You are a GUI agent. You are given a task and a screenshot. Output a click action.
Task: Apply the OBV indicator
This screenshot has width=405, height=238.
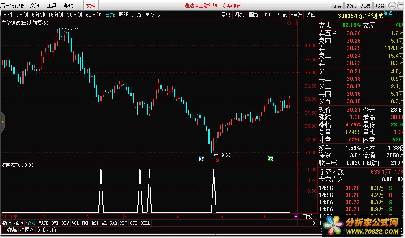(65, 223)
